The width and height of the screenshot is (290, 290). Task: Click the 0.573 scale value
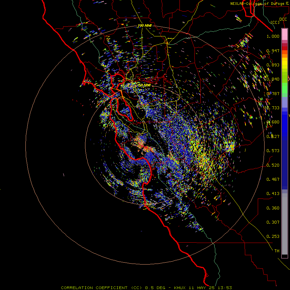273,151
